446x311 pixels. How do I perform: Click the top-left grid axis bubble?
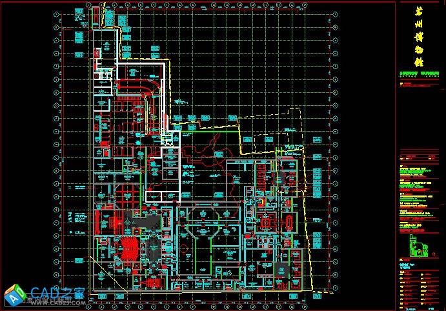coord(56,15)
